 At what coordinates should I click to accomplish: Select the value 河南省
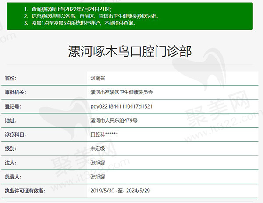(x=98, y=78)
